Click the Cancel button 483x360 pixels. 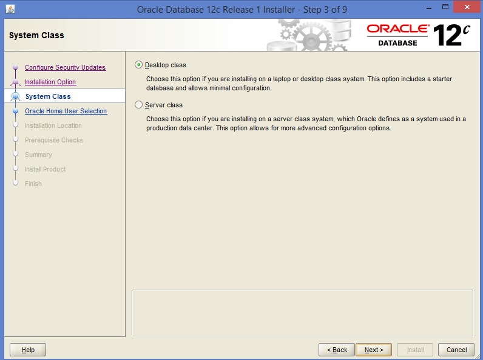pos(456,350)
